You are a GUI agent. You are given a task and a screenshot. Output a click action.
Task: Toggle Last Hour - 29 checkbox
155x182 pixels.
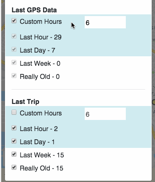pos(14,36)
